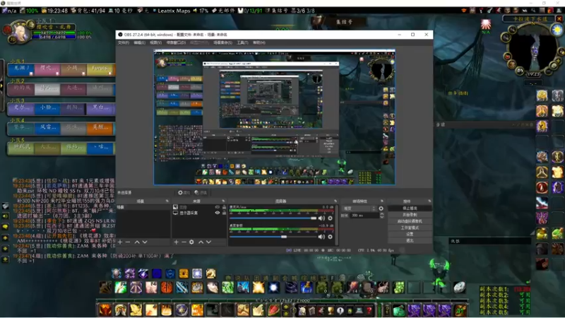565x318 pixels.
Task: Open the 场景集合(S) menu
Action: (222, 42)
